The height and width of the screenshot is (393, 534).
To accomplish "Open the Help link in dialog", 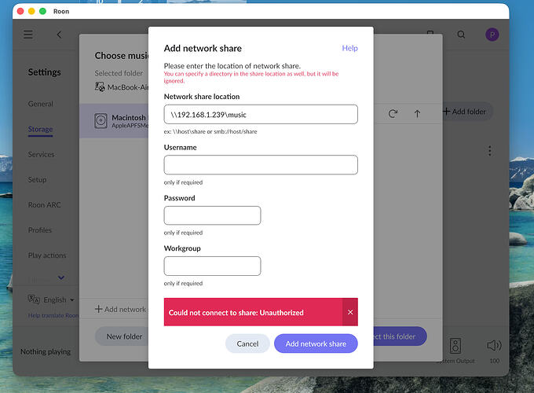I will pyautogui.click(x=349, y=48).
